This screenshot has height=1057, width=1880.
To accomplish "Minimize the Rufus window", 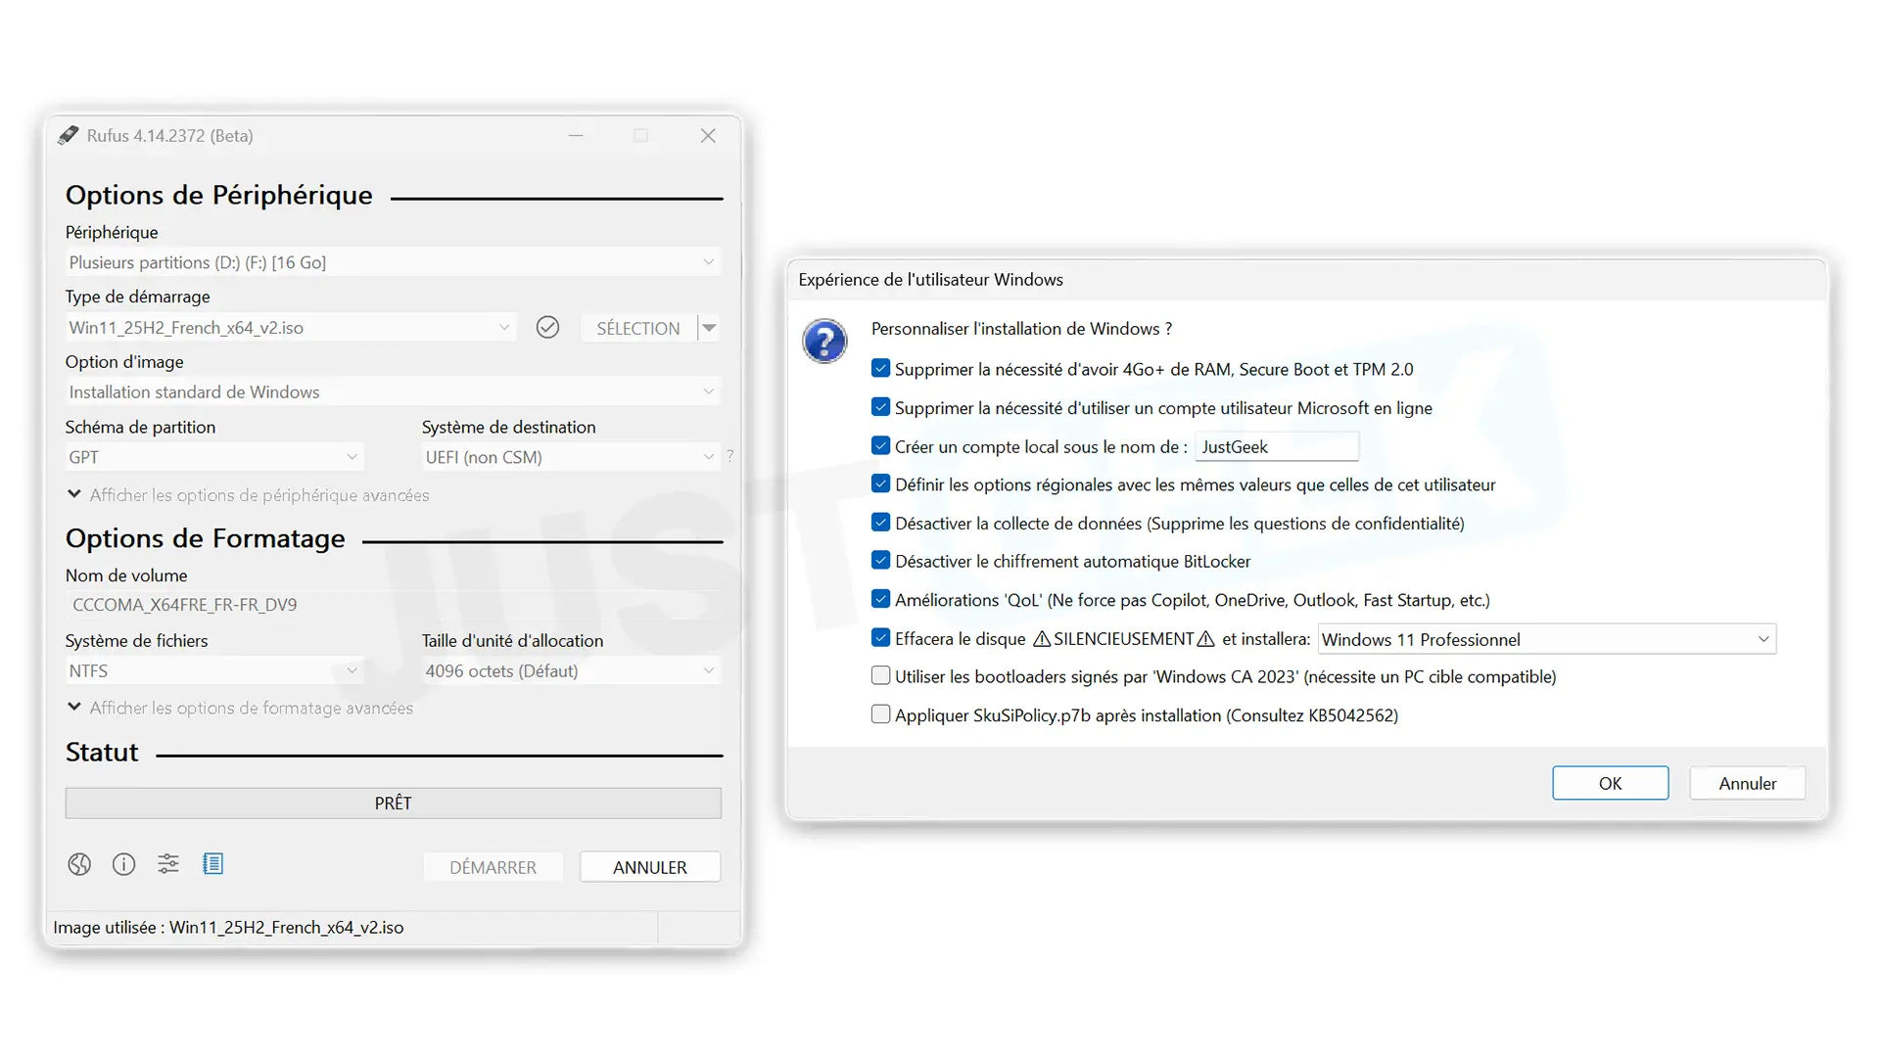I will [576, 136].
